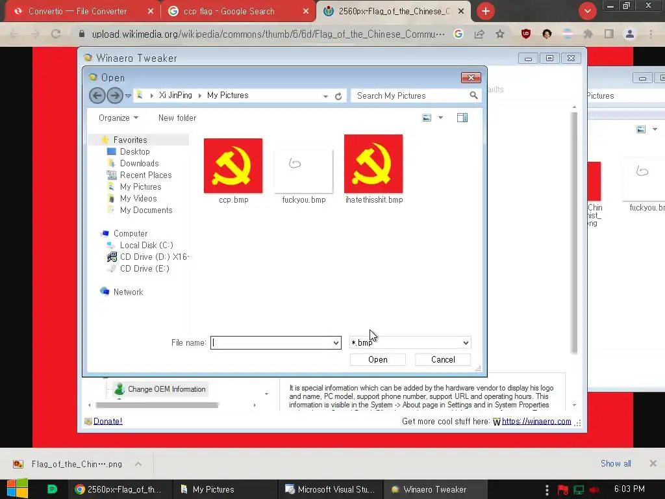Open the Extensions puzzle icon
The height and width of the screenshot is (499, 665).
click(x=588, y=34)
